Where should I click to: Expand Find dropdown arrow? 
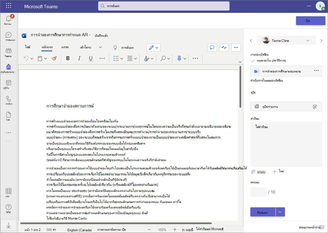pyautogui.click(x=168, y=58)
